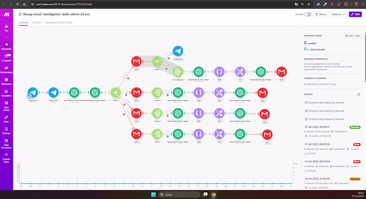Refresh the scenario History list
This screenshot has height=199, width=366.
pos(359,95)
